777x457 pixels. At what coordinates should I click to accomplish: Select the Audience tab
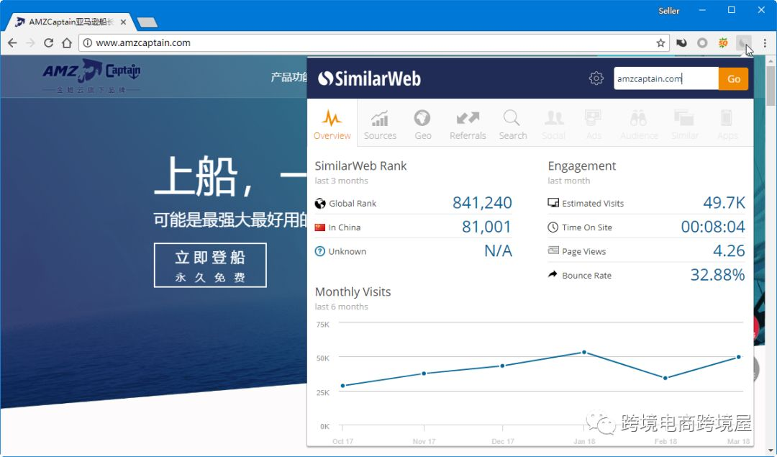(x=639, y=125)
